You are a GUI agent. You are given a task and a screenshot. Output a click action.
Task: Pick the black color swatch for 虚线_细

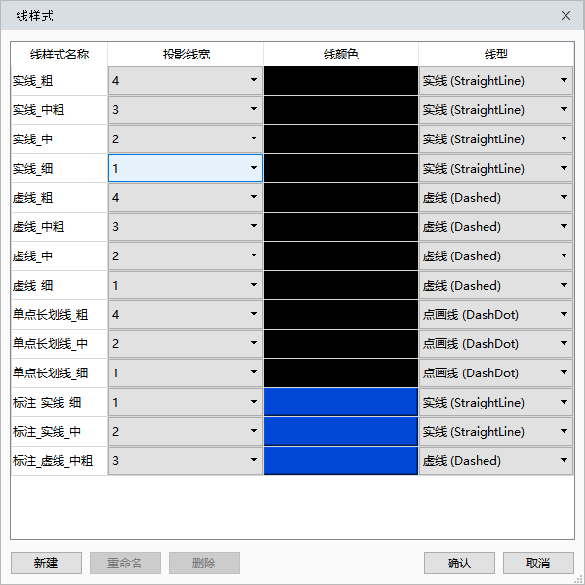(341, 285)
